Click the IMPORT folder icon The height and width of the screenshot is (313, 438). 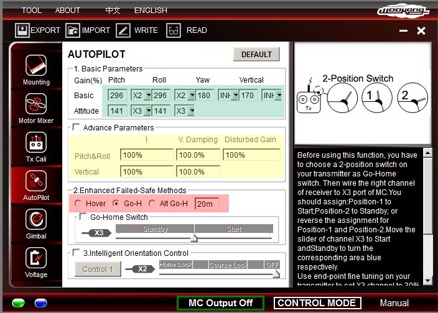73,30
